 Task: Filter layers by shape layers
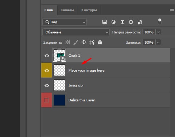pyautogui.click(x=131, y=22)
